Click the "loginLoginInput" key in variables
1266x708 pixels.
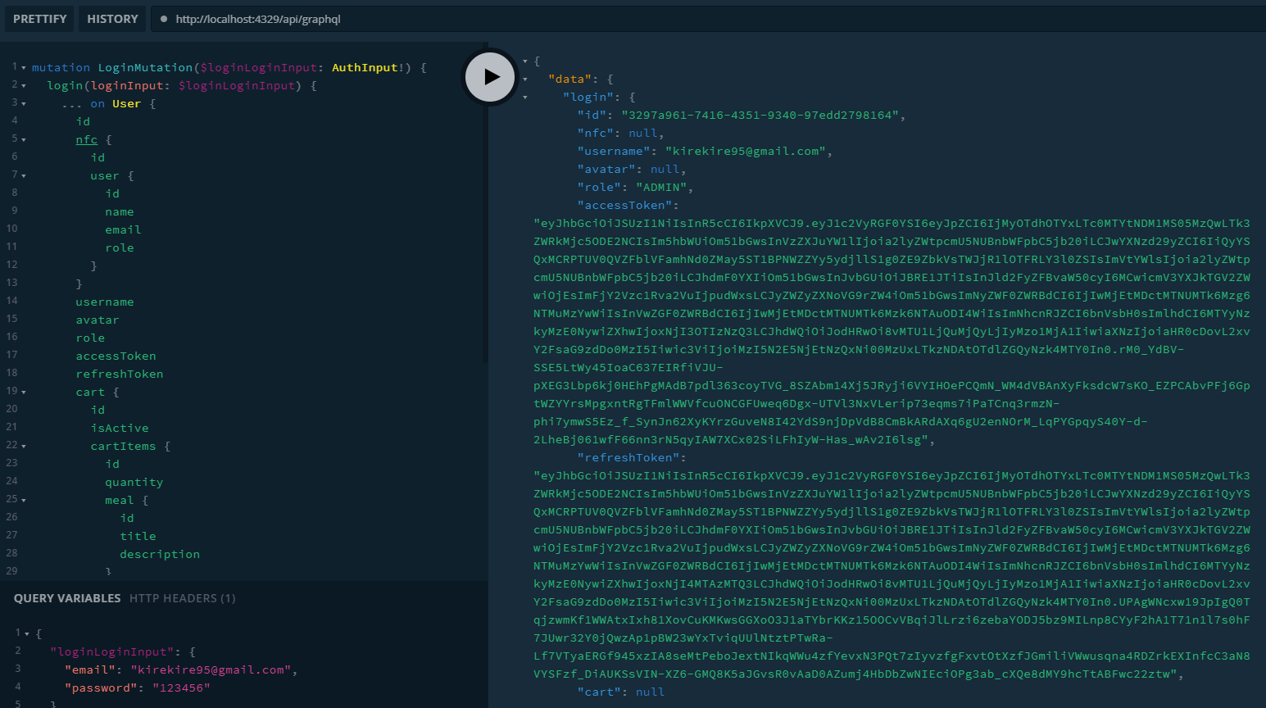click(112, 652)
